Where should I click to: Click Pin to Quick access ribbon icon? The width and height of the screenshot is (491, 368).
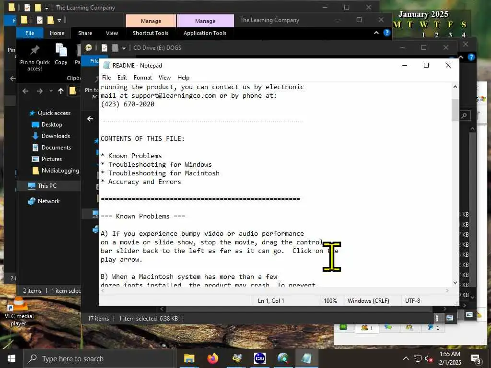(x=35, y=58)
